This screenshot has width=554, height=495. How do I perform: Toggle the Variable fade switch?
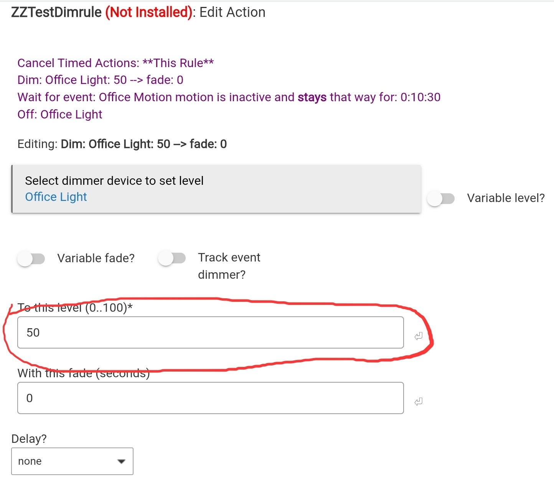[31, 259]
